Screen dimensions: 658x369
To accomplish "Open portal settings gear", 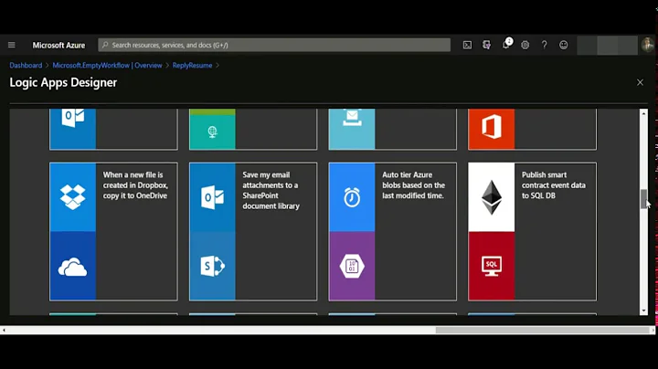I will pos(525,45).
